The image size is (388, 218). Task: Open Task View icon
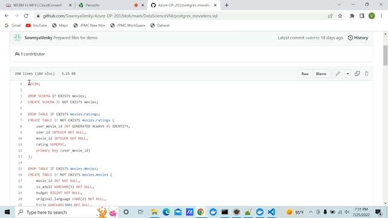[x=141, y=212]
